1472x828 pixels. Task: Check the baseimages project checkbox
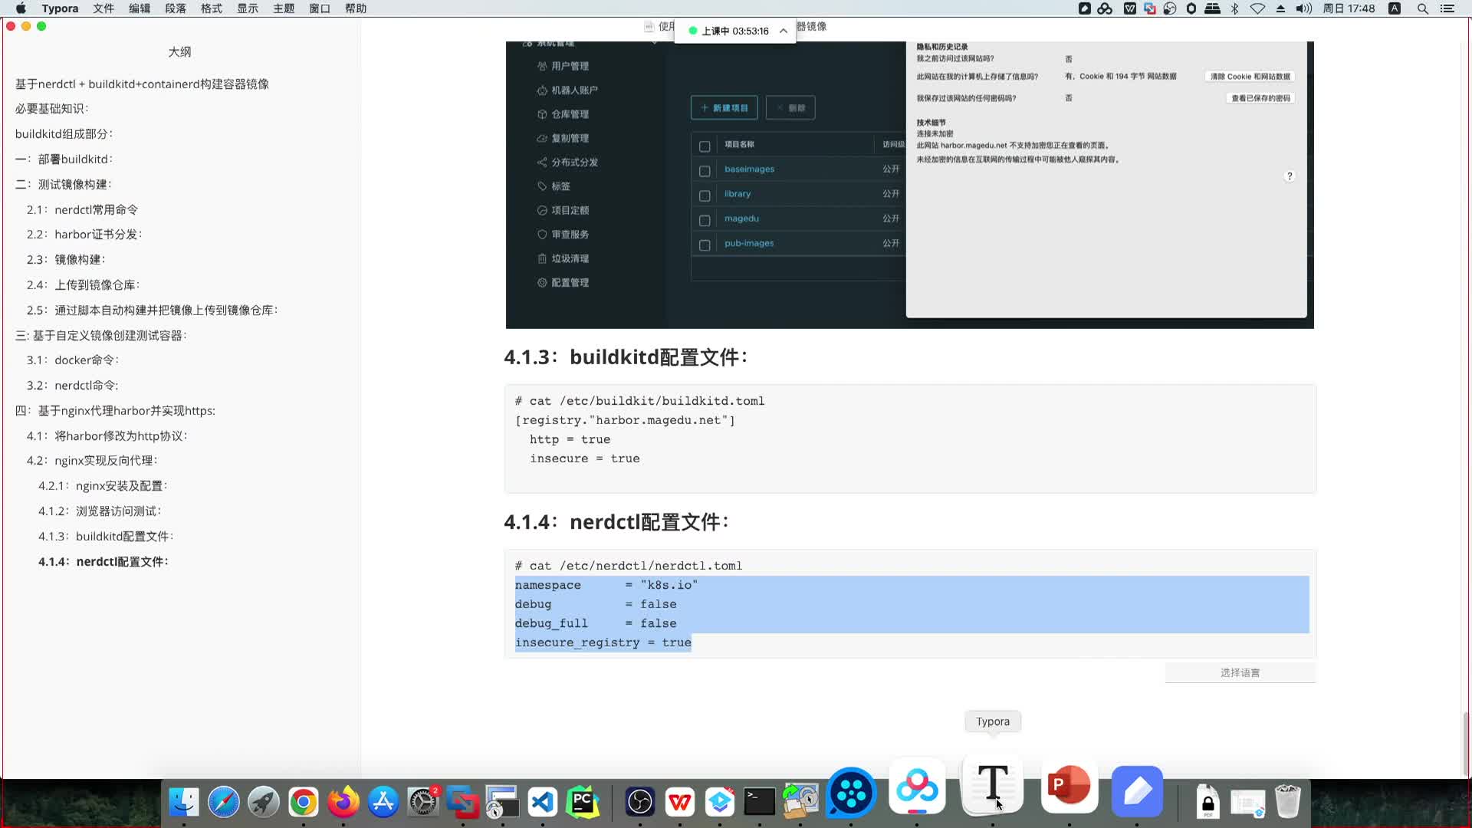705,170
